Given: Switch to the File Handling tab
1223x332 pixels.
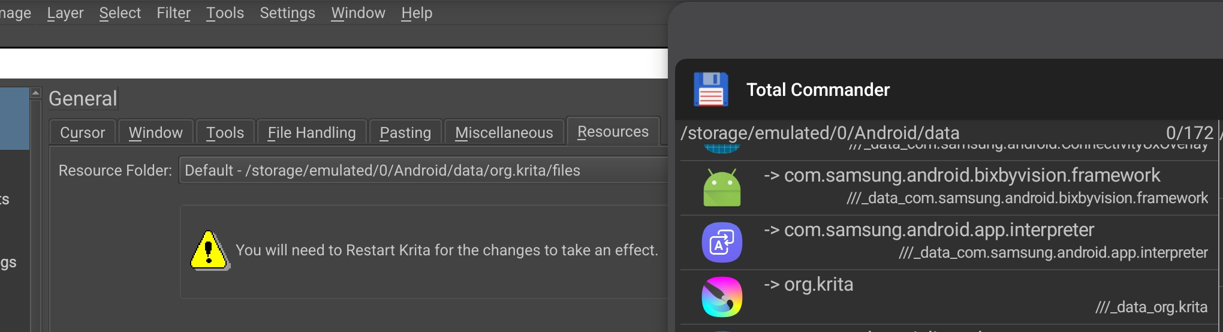Looking at the screenshot, I should tap(312, 132).
